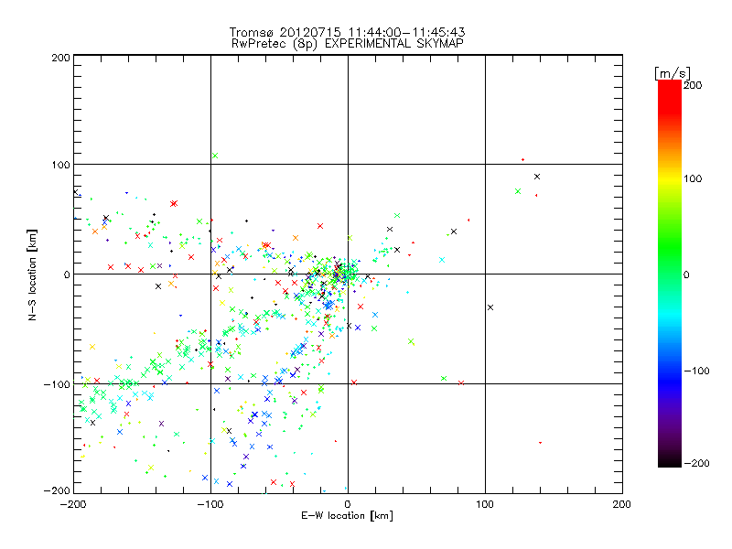732x549 pixels.
Task: Click the "E-W location [km]" axis label
Action: [x=347, y=516]
